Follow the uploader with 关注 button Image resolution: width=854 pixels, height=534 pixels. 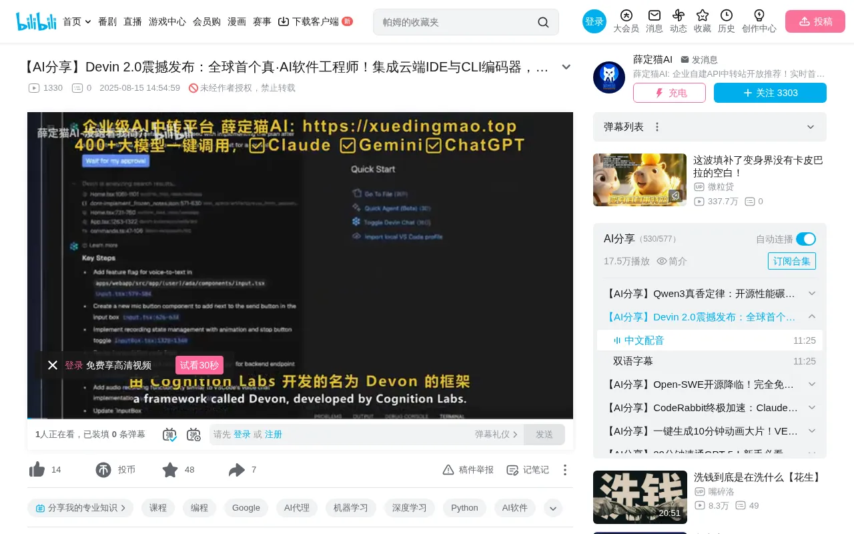tap(770, 93)
